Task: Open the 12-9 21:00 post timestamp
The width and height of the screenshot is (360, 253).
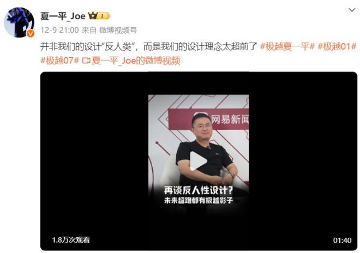Action: coord(59,30)
